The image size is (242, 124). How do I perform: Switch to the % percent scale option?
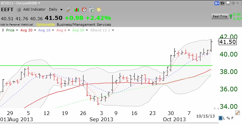point(228,118)
